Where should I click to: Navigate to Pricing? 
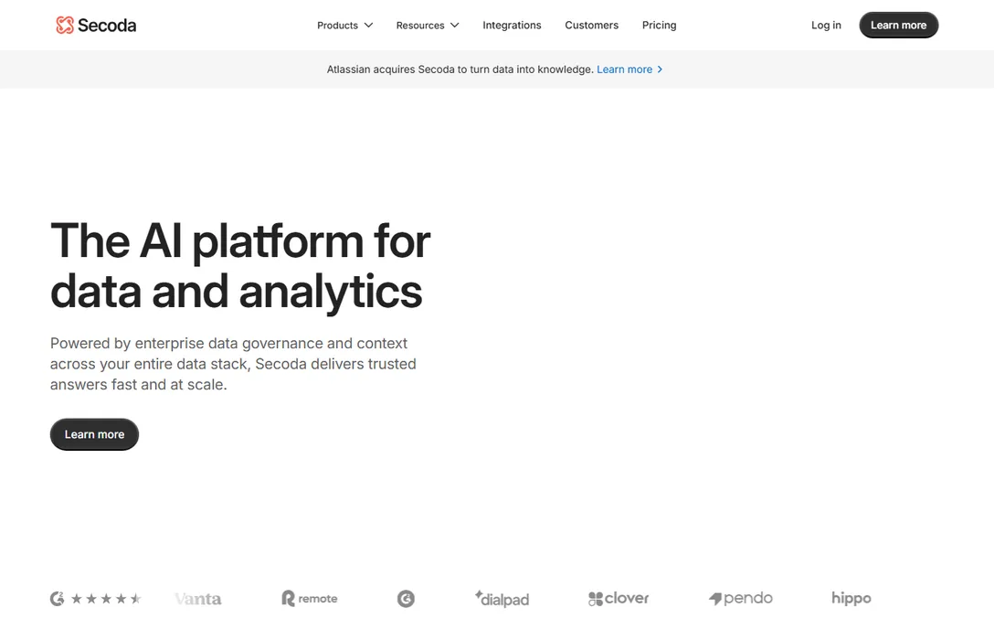(659, 25)
